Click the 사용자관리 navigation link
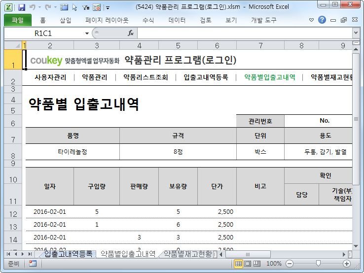 click(x=50, y=77)
